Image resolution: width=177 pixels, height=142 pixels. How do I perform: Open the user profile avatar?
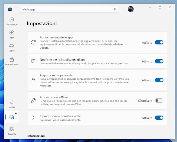pyautogui.click(x=131, y=9)
